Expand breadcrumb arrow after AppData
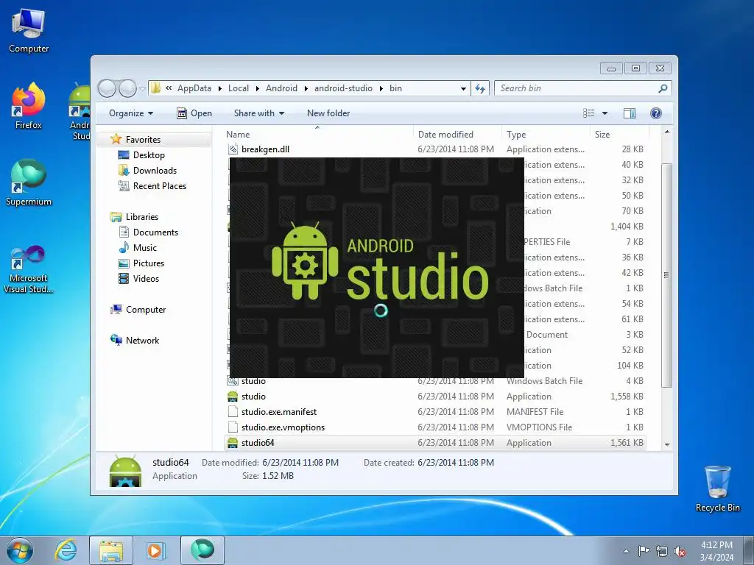 [x=219, y=88]
